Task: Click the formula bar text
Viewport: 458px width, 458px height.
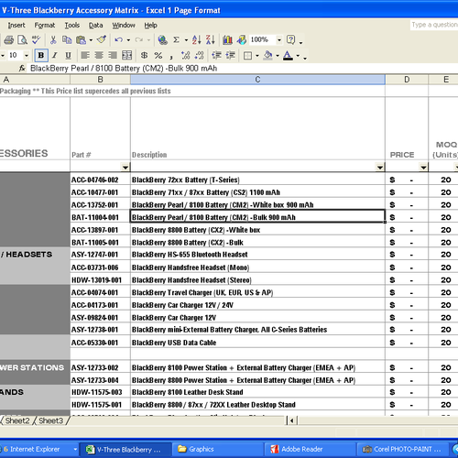Action: tap(124, 69)
